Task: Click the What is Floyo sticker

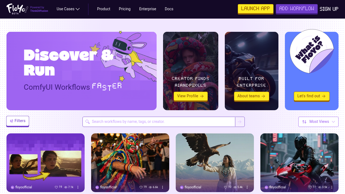Action: click(x=312, y=51)
